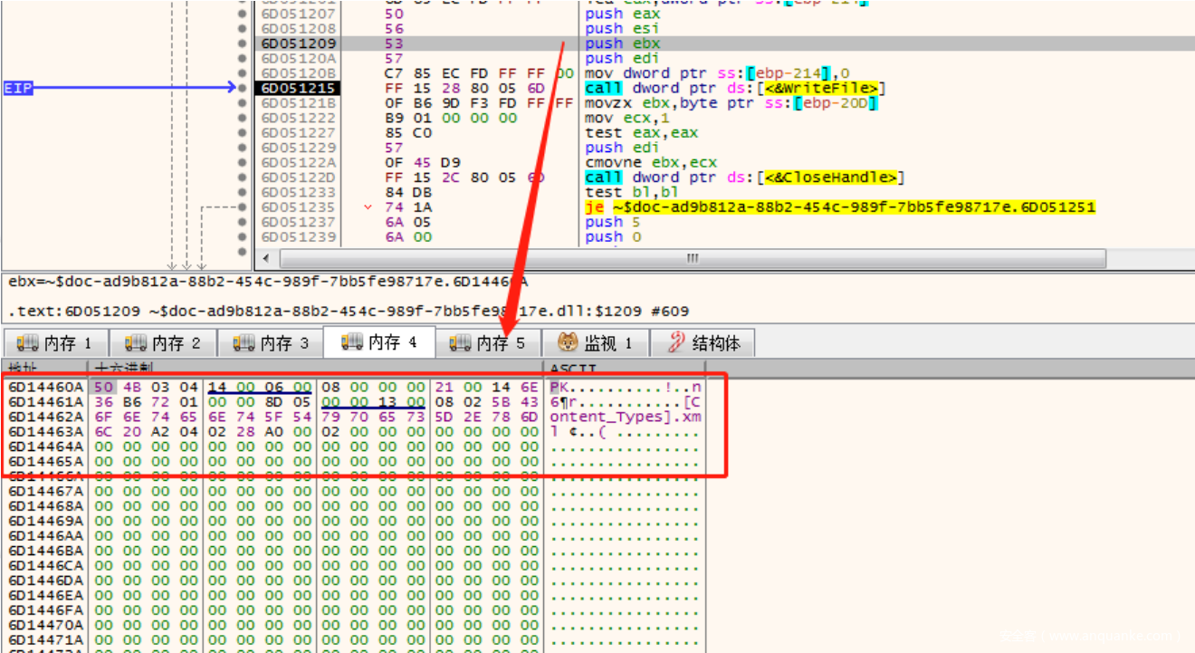Click the red jump arrow at 6D051235
Screen dimensions: 1195x653
point(368,207)
